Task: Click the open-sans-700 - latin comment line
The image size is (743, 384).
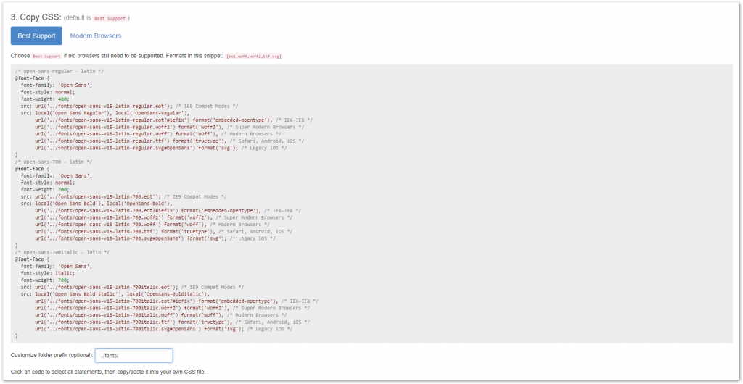Action: click(x=54, y=162)
